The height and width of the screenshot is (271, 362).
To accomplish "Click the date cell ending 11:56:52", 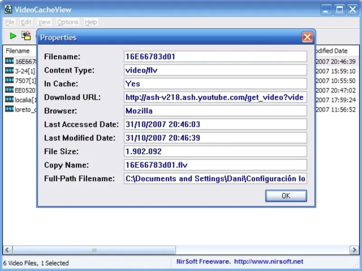I will pos(336,109).
